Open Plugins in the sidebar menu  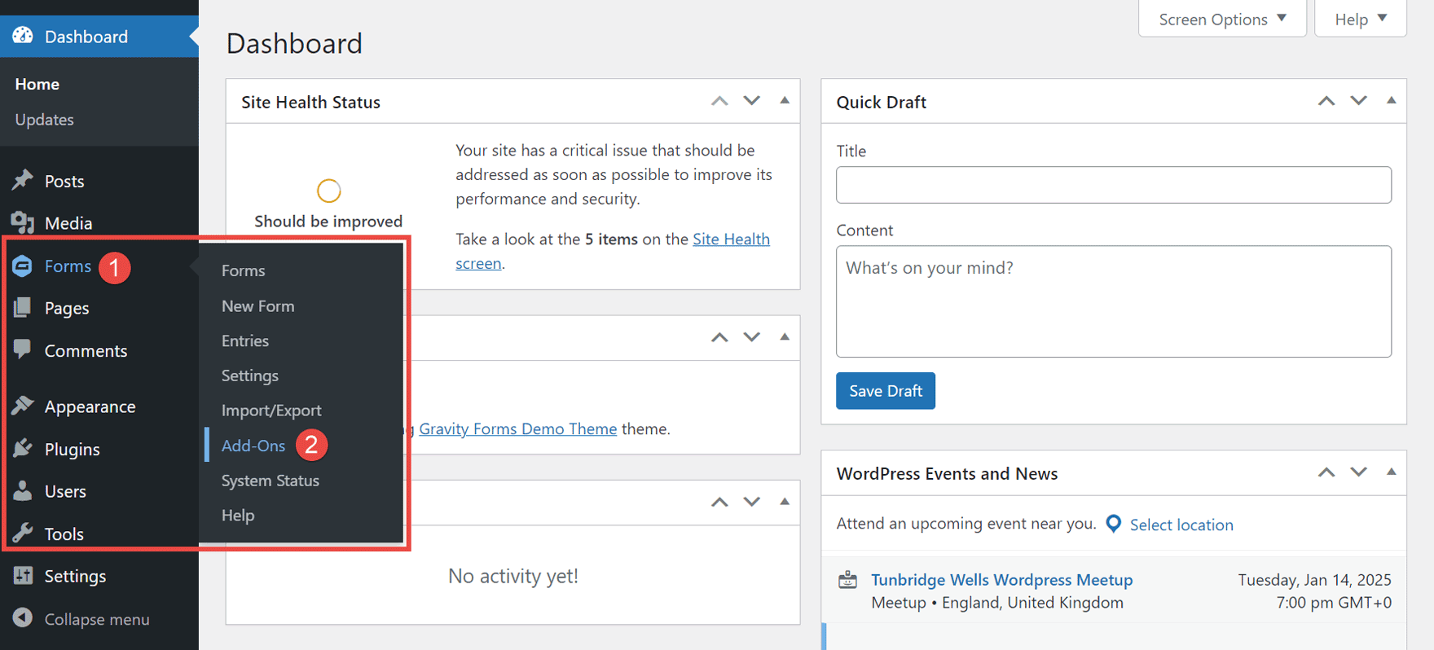coord(72,449)
